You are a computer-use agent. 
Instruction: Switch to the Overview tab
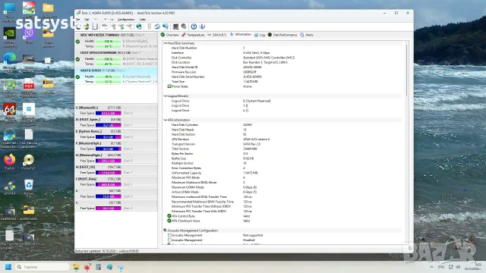click(170, 35)
